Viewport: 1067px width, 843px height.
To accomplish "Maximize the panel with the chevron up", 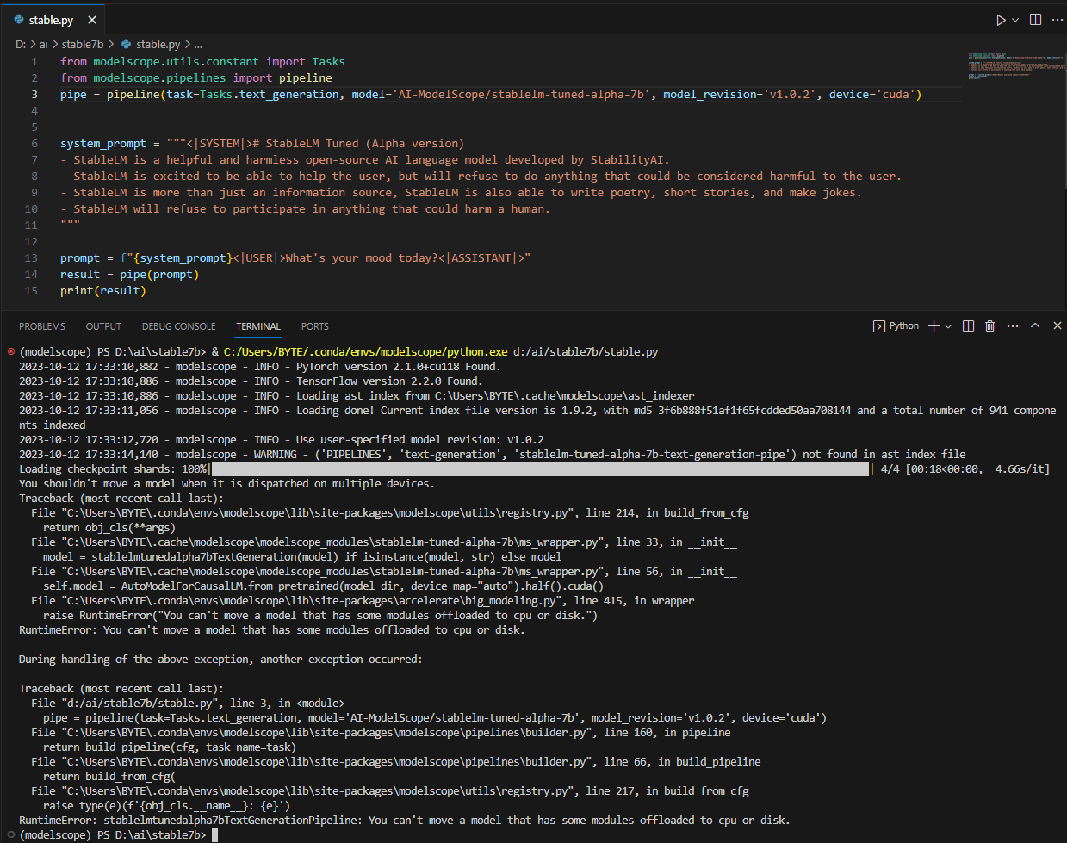I will (x=1035, y=326).
